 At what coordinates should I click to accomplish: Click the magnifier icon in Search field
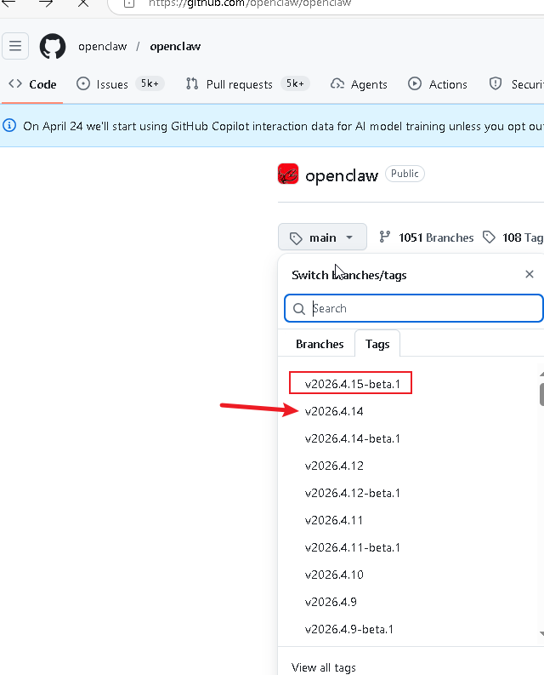tap(299, 309)
